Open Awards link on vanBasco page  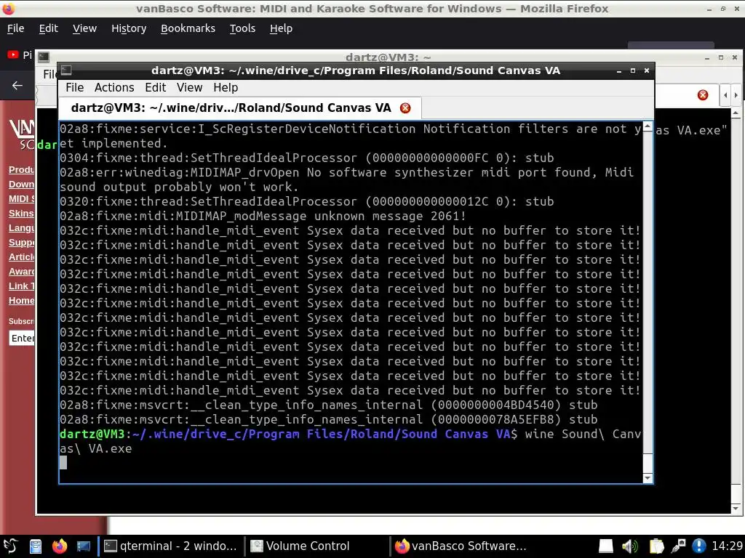point(21,272)
